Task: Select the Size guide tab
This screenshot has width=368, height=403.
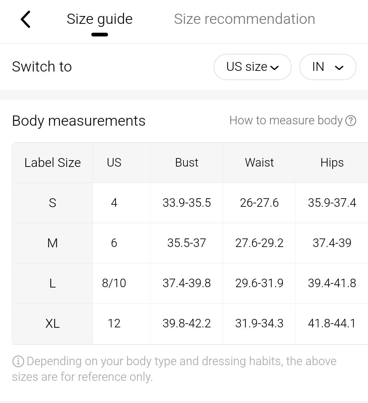Action: (99, 19)
